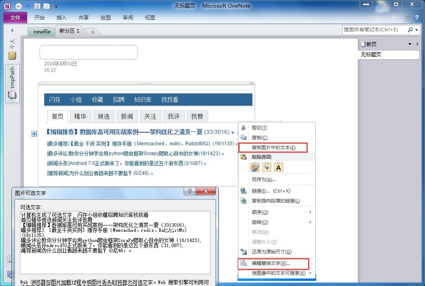425x286 pixels.
Task: Open the 新页 dropdown arrow
Action: [x=410, y=44]
